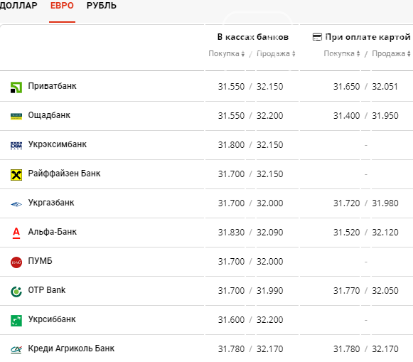413x362 pixels.
Task: Switch to the ДОЛЛАР currency tab
Action: pyautogui.click(x=18, y=6)
